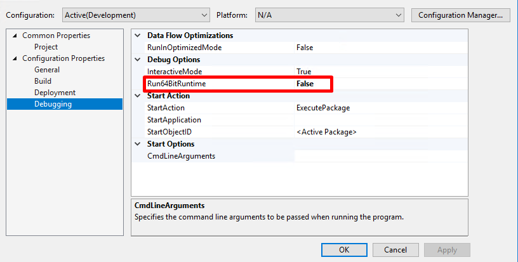Open the Build properties page
Viewport: 518px width, 262px height.
click(x=43, y=81)
